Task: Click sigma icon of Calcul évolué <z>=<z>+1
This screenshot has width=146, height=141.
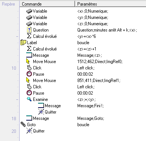Action: point(29,49)
